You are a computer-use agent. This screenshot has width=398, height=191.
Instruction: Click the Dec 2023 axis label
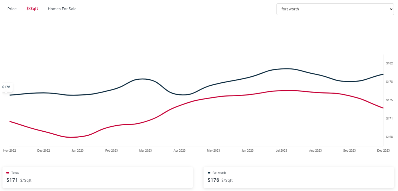(x=383, y=151)
